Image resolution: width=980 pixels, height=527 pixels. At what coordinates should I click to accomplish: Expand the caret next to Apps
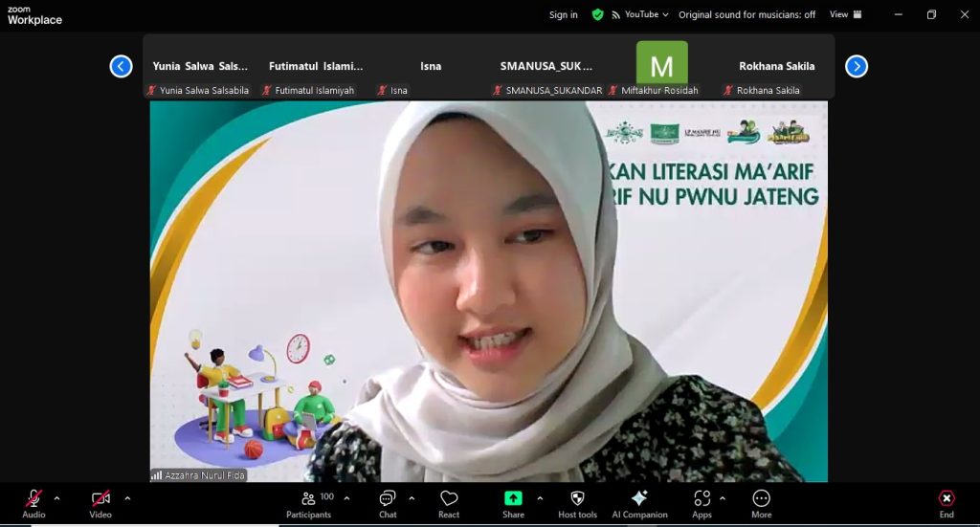[723, 498]
